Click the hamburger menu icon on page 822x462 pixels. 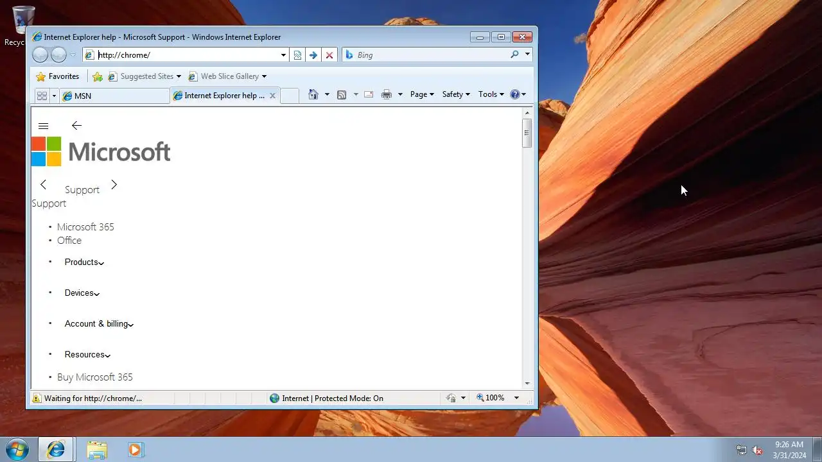(43, 126)
